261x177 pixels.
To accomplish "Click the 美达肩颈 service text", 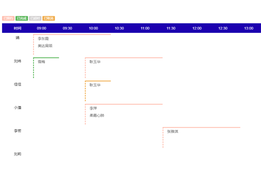I will [45, 46].
